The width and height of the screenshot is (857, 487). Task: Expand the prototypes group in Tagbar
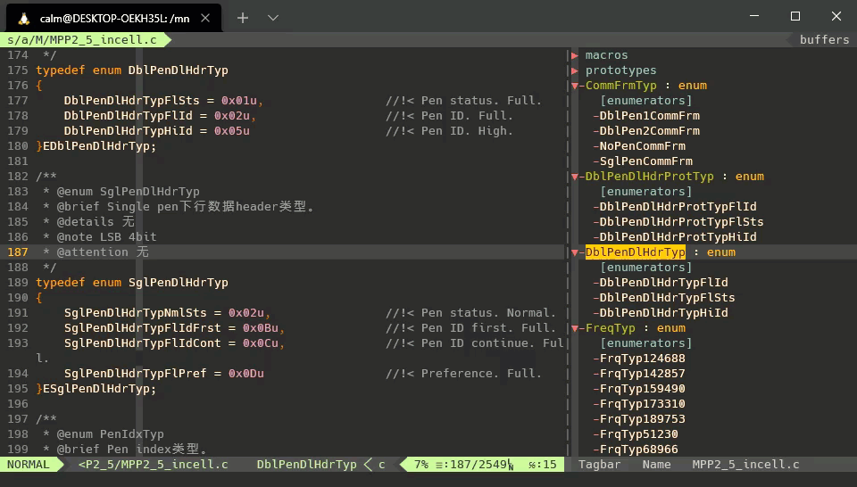pyautogui.click(x=574, y=70)
